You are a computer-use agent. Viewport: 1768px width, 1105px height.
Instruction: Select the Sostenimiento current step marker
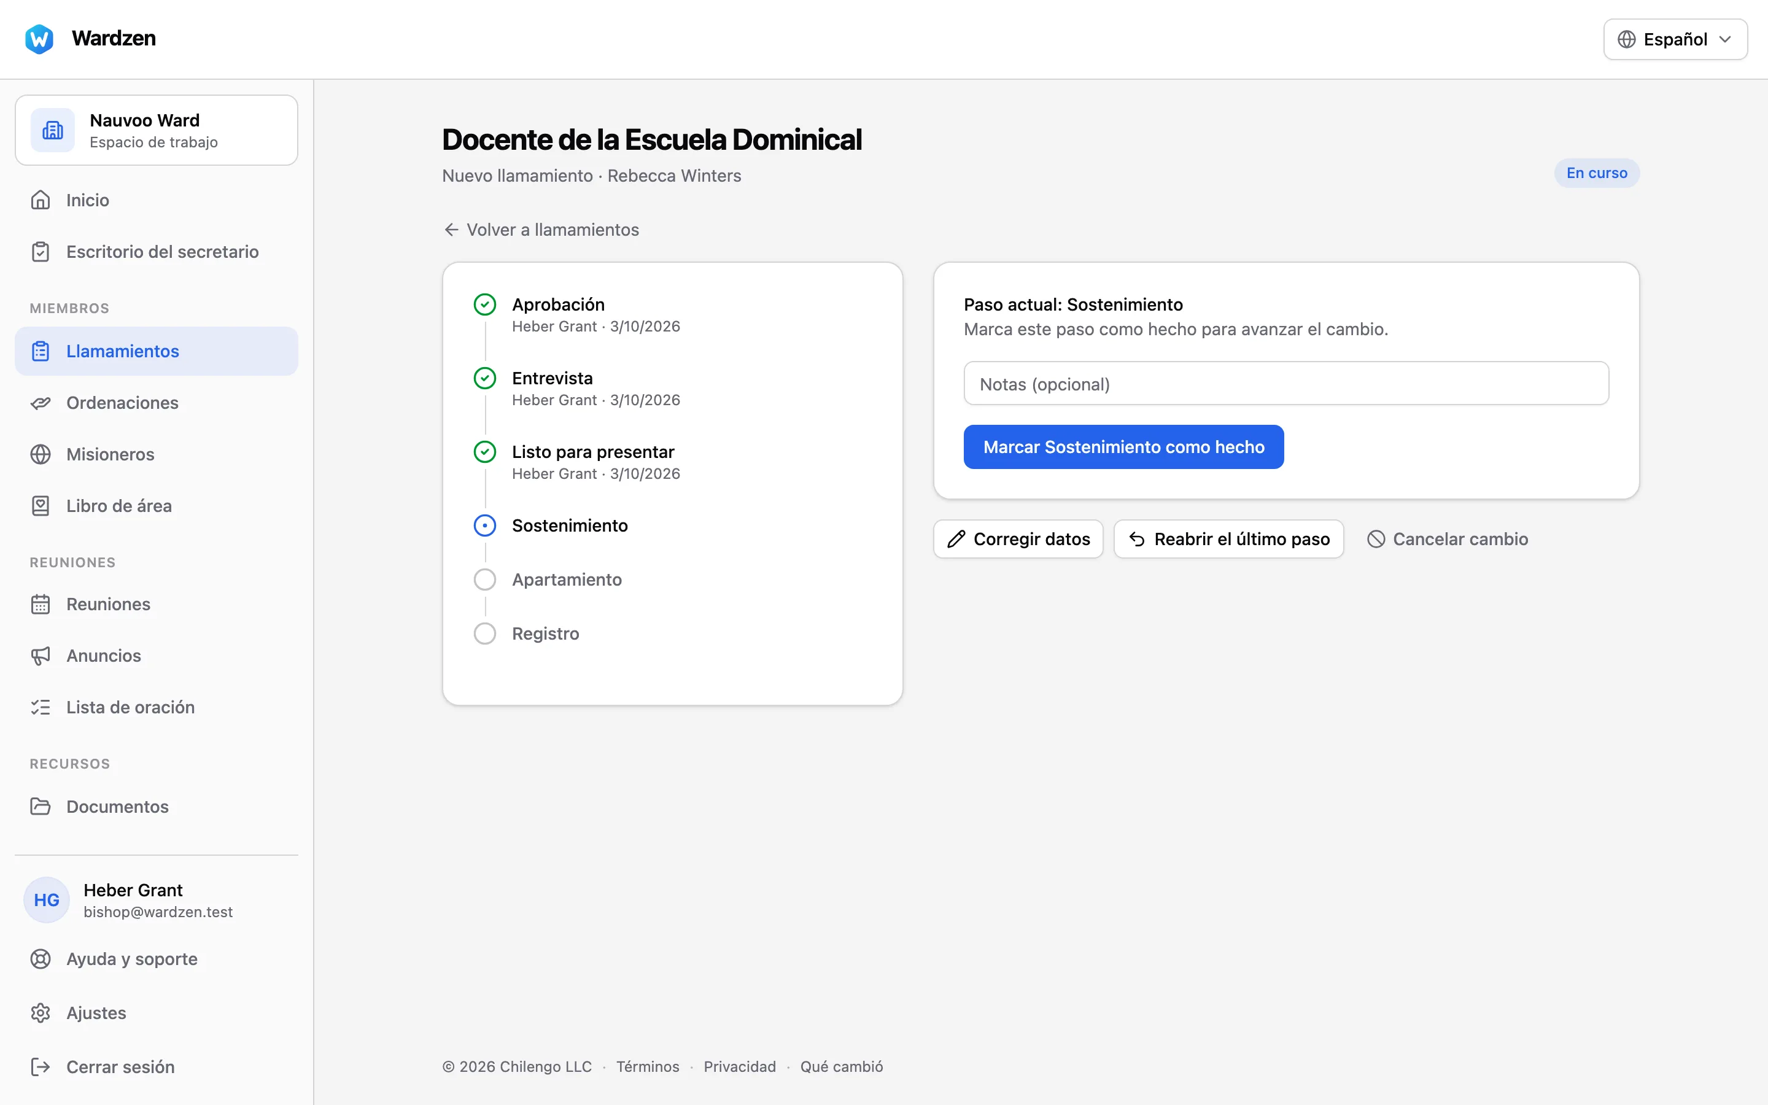485,525
